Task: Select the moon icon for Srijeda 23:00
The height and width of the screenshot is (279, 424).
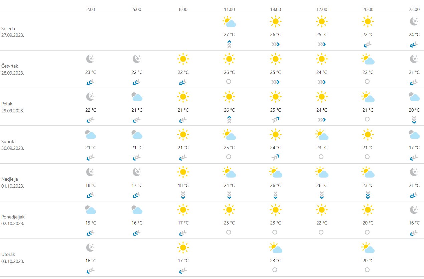Action: 414,22
